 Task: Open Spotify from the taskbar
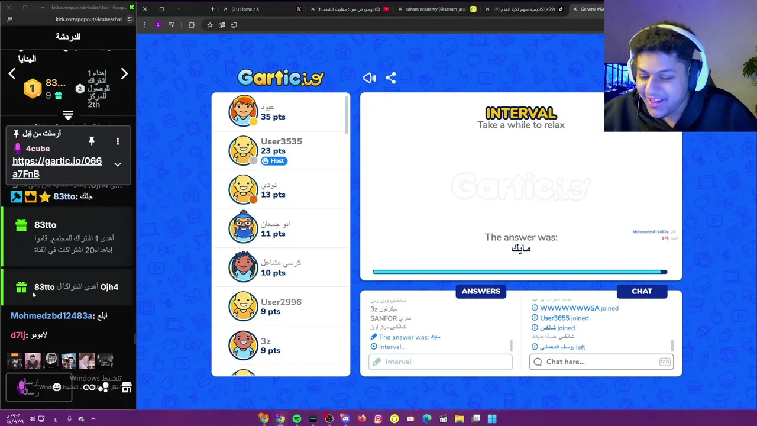297,419
